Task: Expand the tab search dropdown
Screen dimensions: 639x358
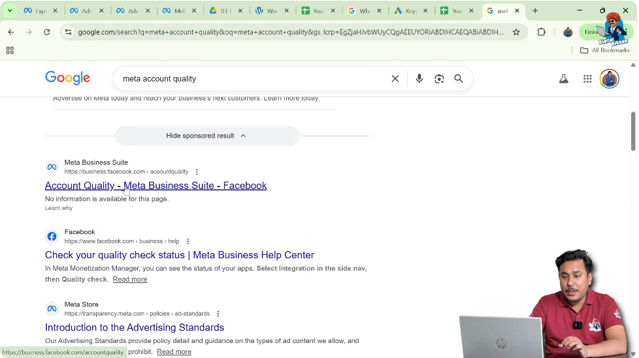Action: (10, 11)
